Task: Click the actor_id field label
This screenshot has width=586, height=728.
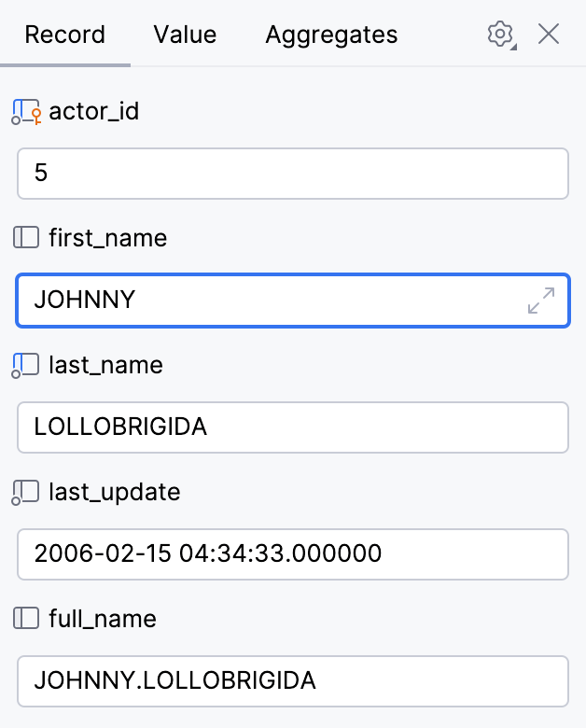Action: point(94,112)
